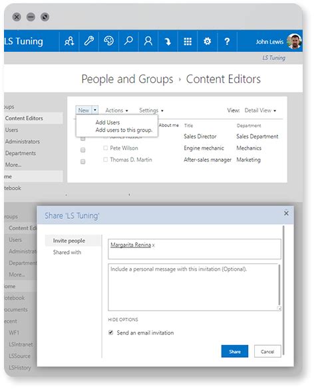Open Users group in upper left navigation
Screen dimensions: 314x389
tap(12, 130)
